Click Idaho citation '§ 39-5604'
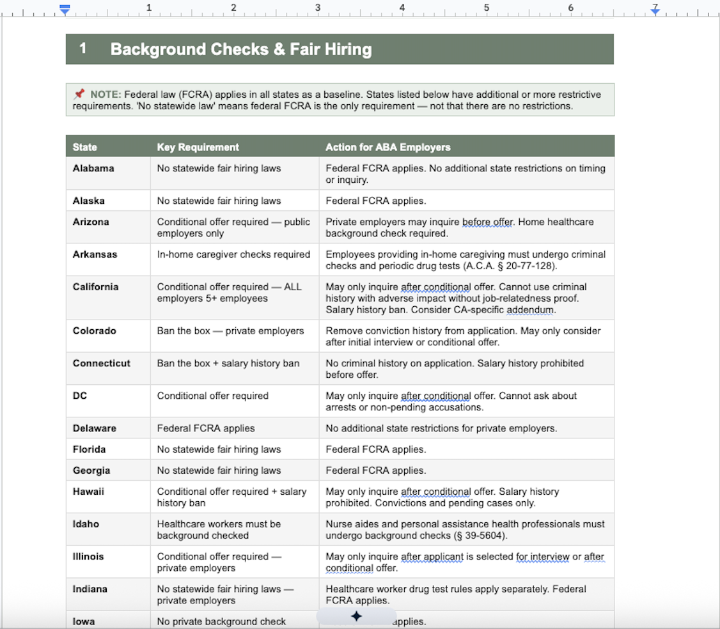Screen dimensions: 720x629 click(478, 535)
